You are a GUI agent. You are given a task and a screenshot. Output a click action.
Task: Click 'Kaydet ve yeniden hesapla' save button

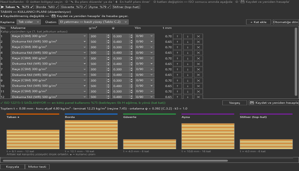point(274,103)
